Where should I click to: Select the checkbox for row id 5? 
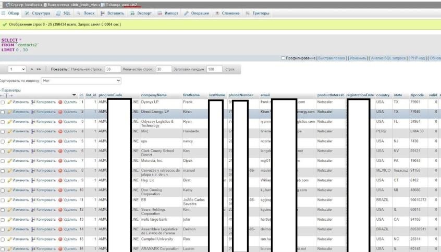point(3,142)
